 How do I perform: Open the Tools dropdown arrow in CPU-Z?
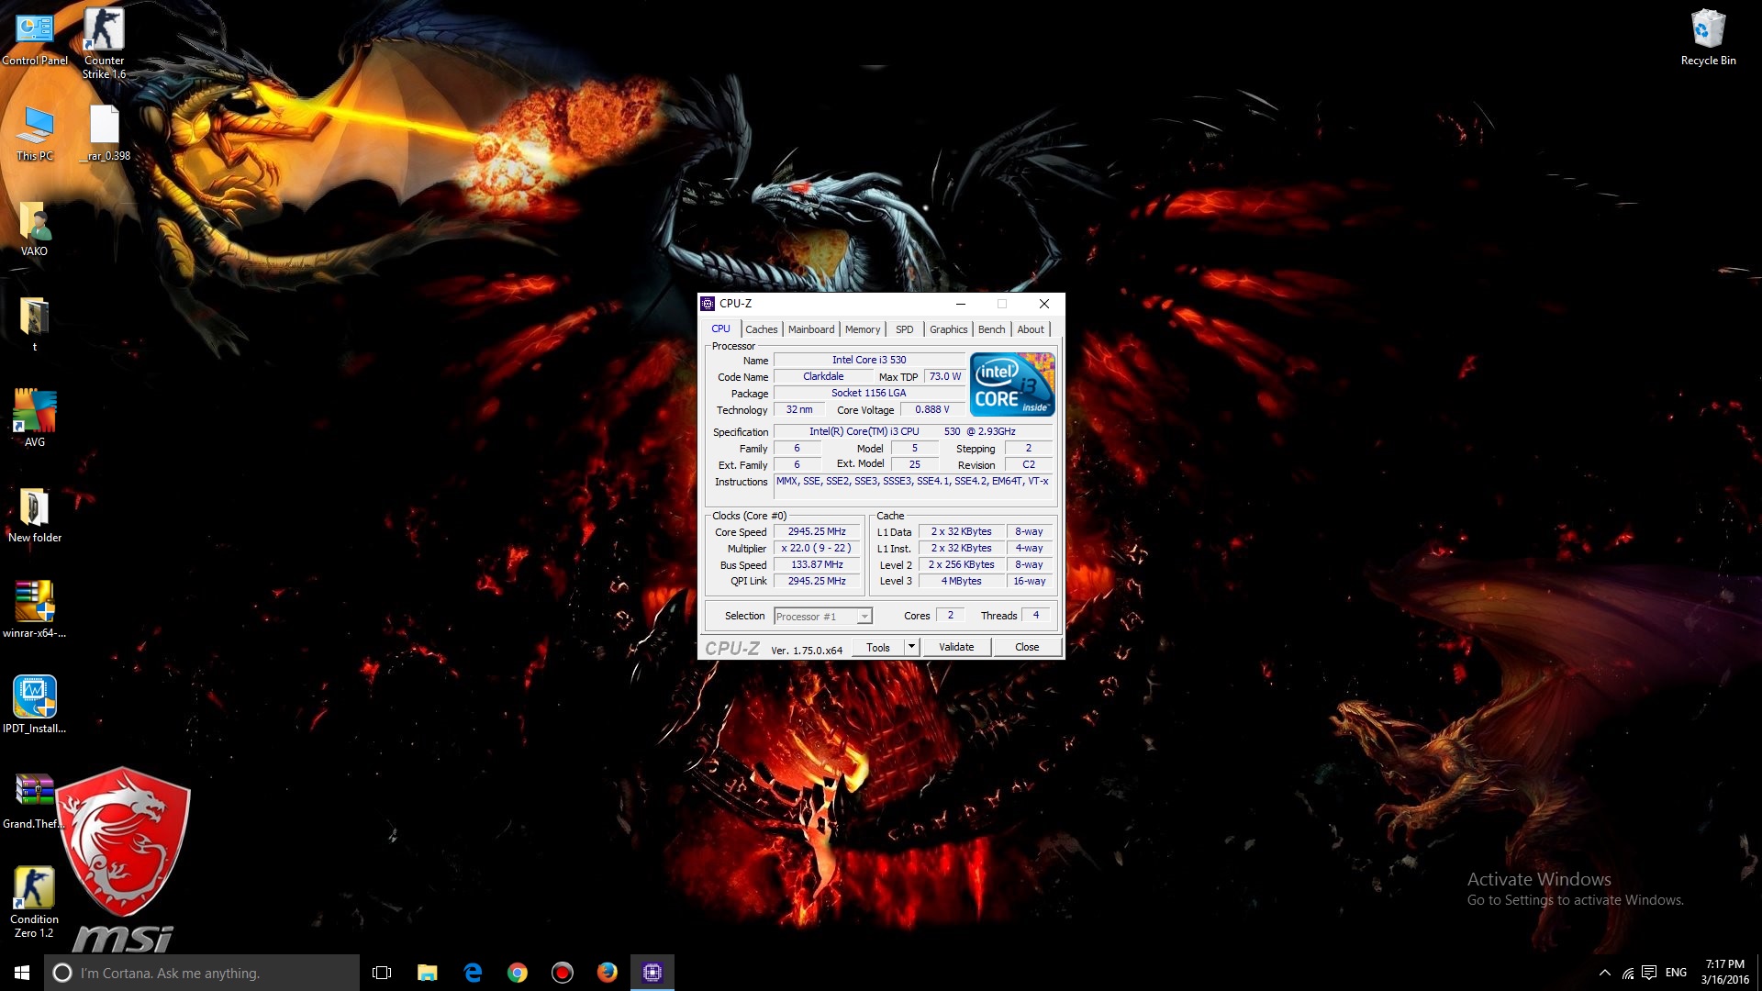(x=911, y=647)
